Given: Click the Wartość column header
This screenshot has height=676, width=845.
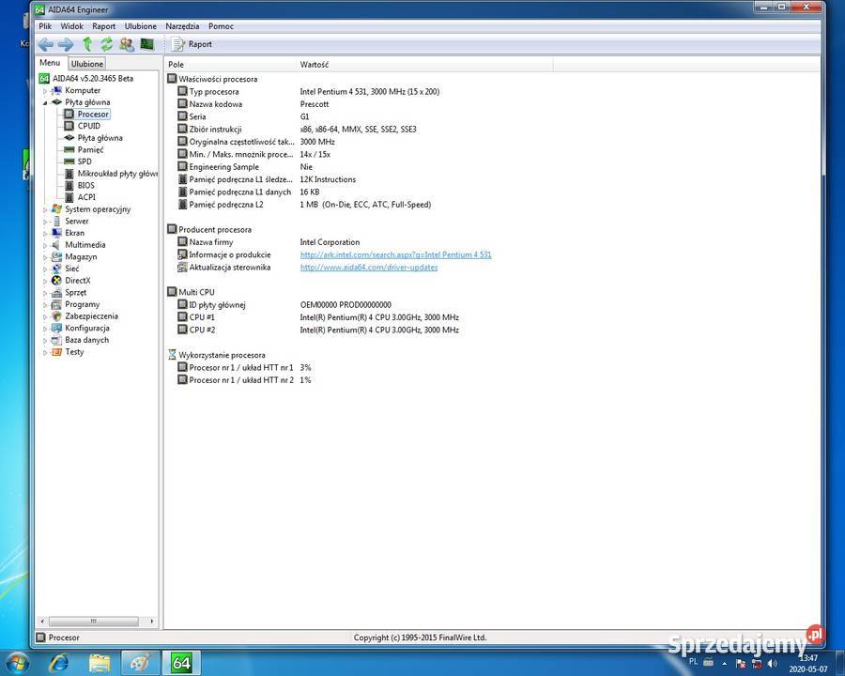Looking at the screenshot, I should [x=424, y=64].
